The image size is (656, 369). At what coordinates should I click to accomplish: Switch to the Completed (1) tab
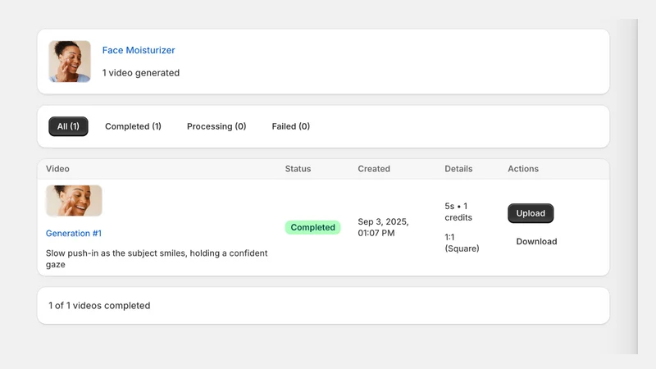pyautogui.click(x=133, y=126)
